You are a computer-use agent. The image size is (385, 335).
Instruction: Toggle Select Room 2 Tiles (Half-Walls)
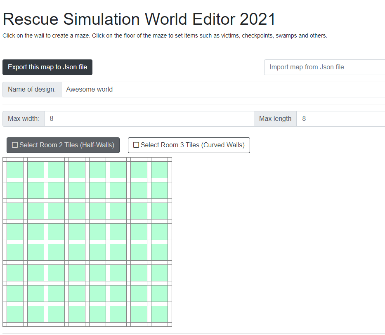(63, 145)
